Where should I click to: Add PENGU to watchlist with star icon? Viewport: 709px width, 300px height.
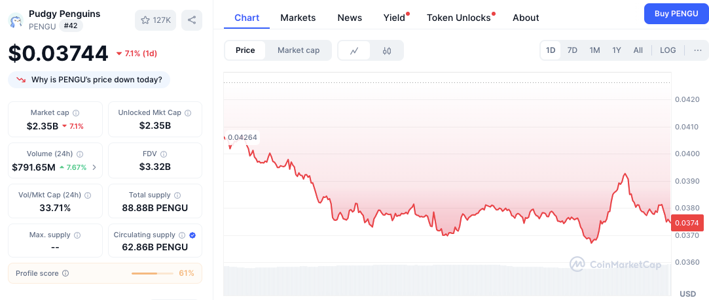tap(155, 20)
